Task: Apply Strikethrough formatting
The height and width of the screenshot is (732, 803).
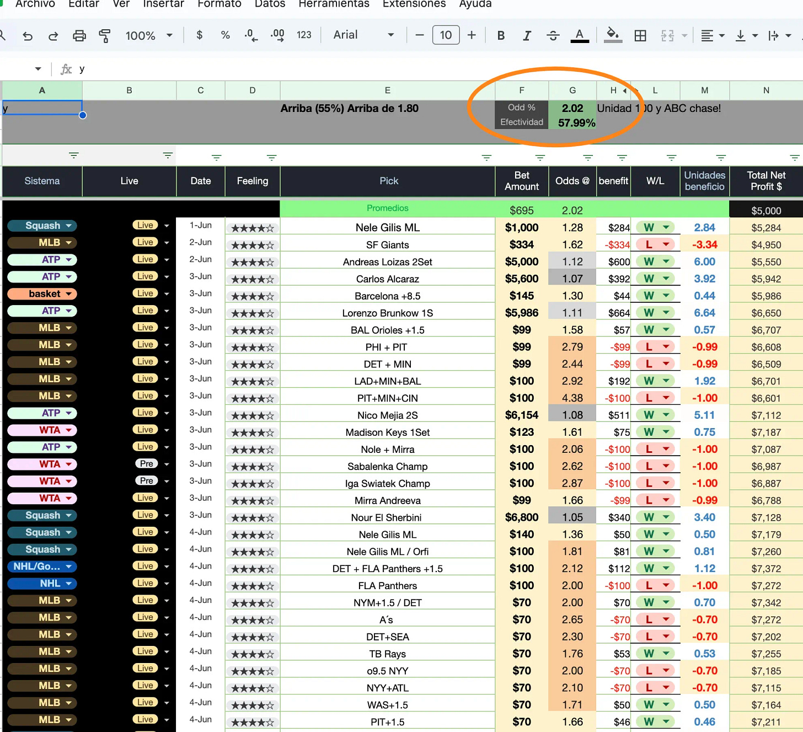Action: [553, 35]
